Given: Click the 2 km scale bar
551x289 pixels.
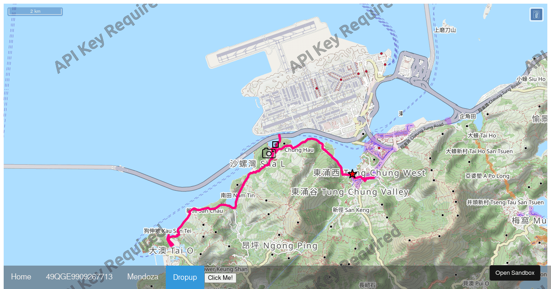Looking at the screenshot, I should tap(35, 11).
